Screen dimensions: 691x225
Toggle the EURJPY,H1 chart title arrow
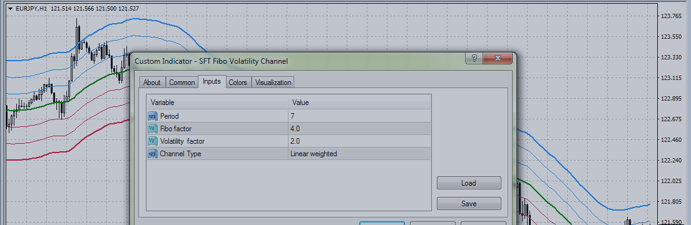click(x=10, y=8)
